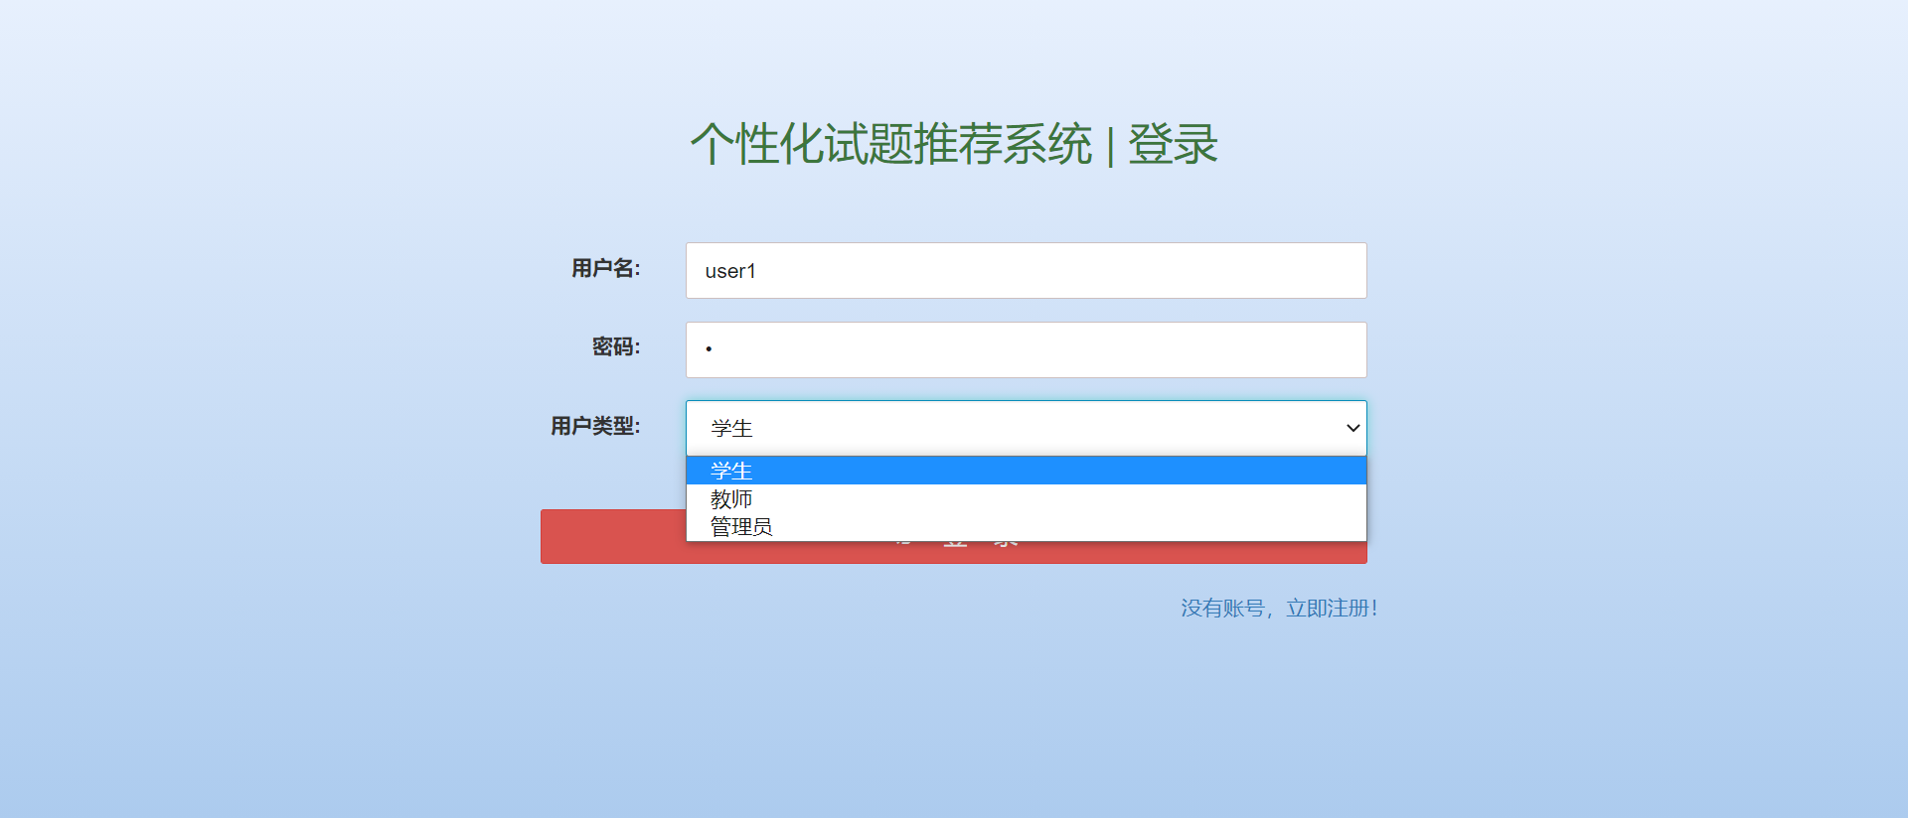The height and width of the screenshot is (818, 1908).
Task: Select 学生 option in dropdown list
Action: coord(1026,471)
